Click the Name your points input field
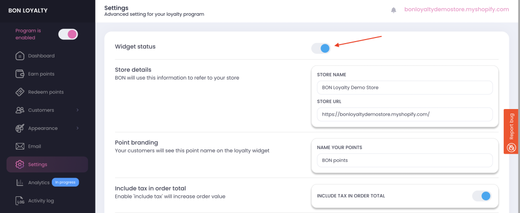520x213 pixels. pos(405,160)
